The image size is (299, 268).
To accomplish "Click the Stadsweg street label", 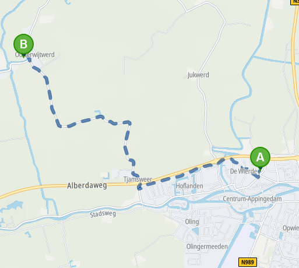I will 103,214.
